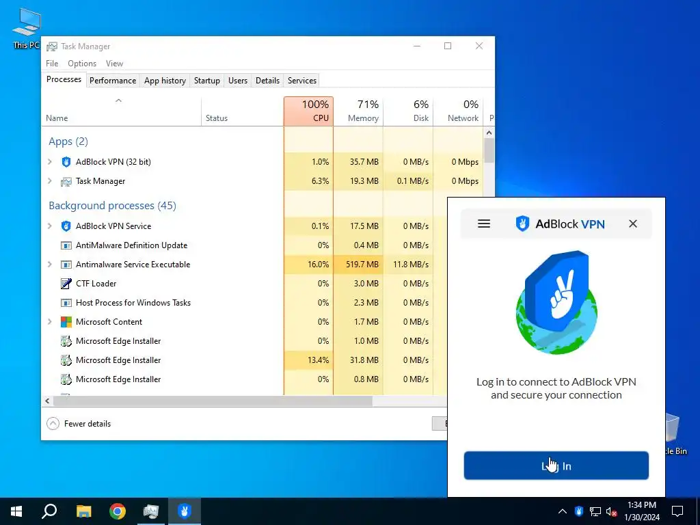Image resolution: width=700 pixels, height=525 pixels.
Task: Switch to the Startup tab
Action: pos(206,81)
